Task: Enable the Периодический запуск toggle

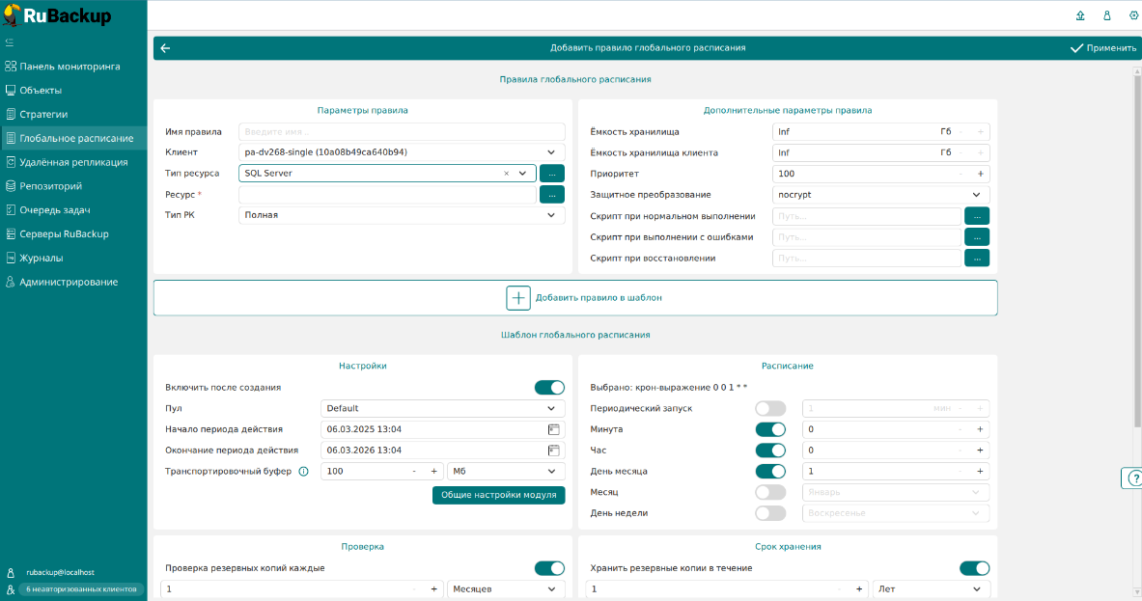Action: point(770,409)
